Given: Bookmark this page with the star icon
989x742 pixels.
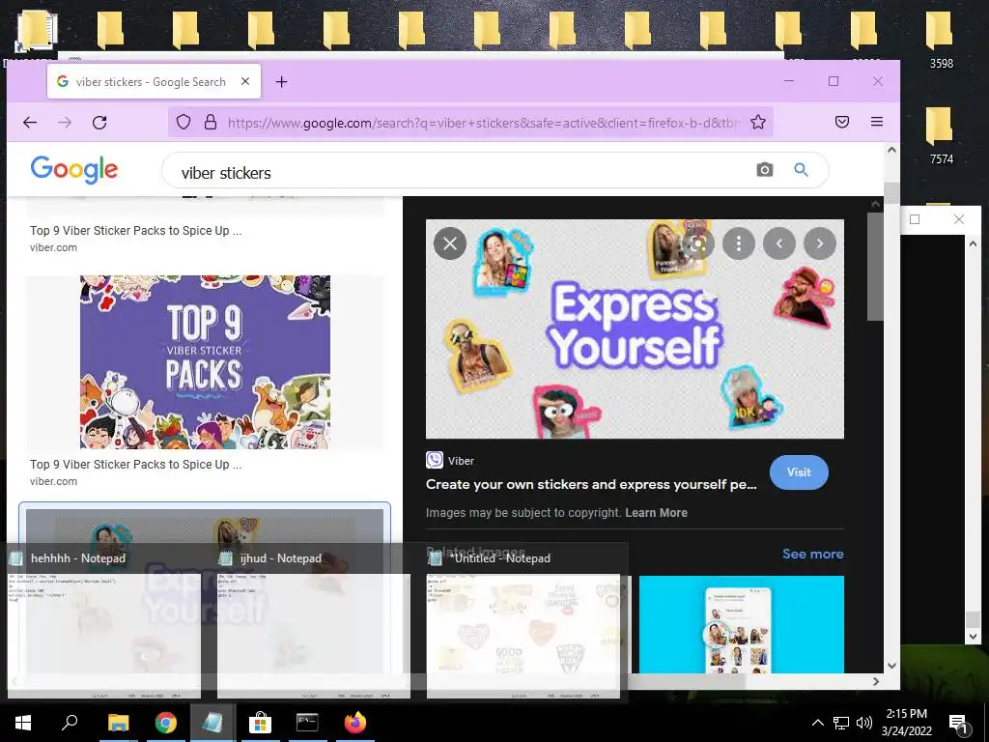Looking at the screenshot, I should (x=758, y=122).
